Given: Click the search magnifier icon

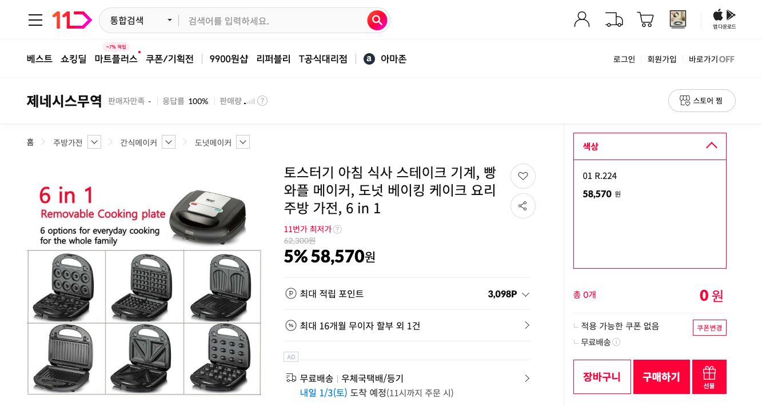Looking at the screenshot, I should click(377, 20).
